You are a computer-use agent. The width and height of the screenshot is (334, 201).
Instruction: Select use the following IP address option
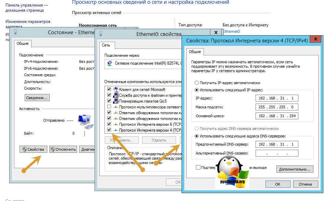coord(196,90)
